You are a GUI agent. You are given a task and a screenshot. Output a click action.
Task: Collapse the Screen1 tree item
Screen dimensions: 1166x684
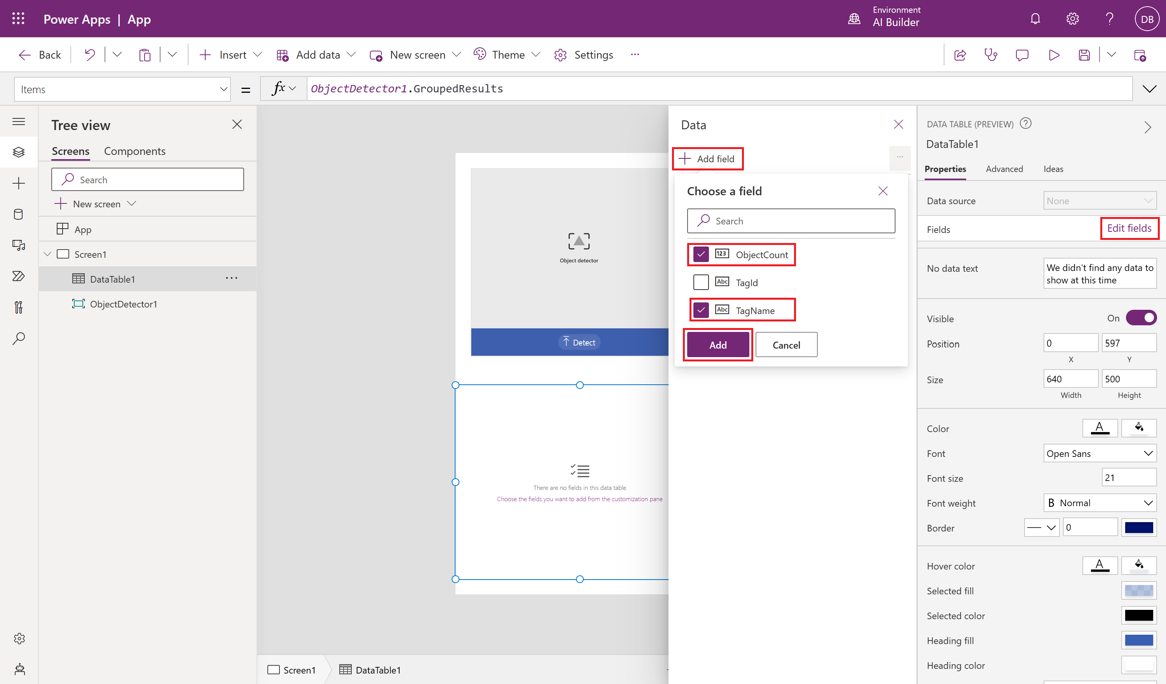click(x=47, y=254)
